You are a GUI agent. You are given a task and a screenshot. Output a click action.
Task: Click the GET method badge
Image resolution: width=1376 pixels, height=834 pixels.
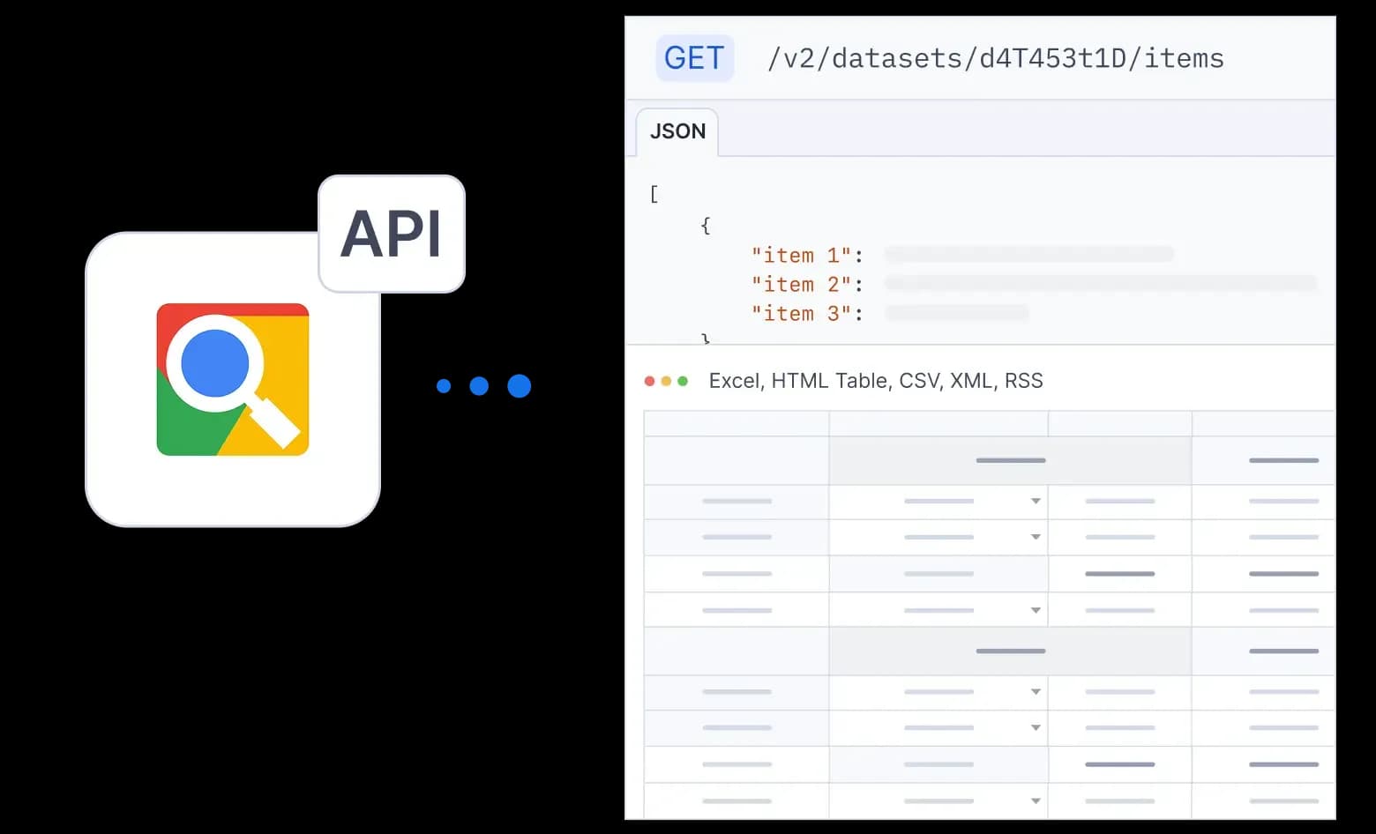[x=694, y=58]
